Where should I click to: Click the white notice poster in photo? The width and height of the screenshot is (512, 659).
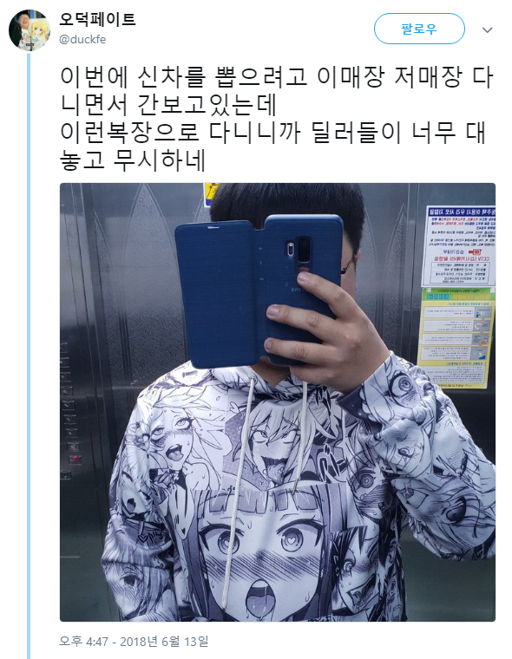(459, 246)
